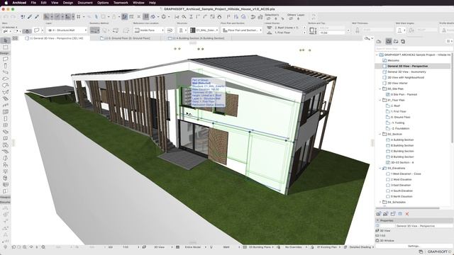Click the GRAPHISOFT logo at bottom right

(x=438, y=252)
